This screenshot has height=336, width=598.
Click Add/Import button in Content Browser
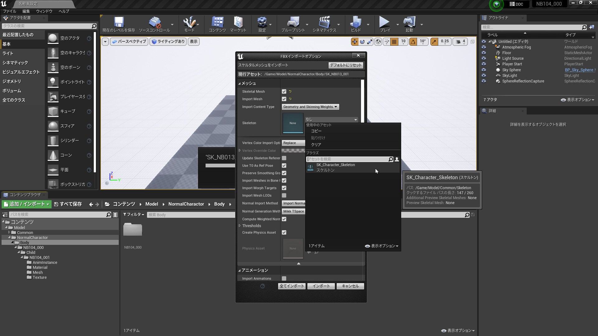tap(26, 204)
